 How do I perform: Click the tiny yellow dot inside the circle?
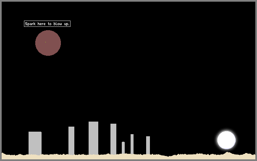coord(45,42)
